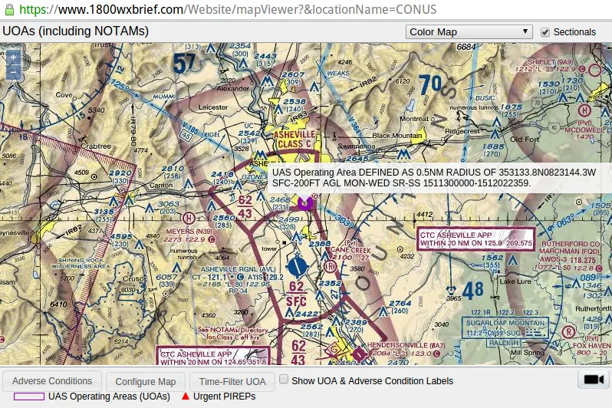
Task: Click the zoom in plus button on map
Action: coord(13,58)
